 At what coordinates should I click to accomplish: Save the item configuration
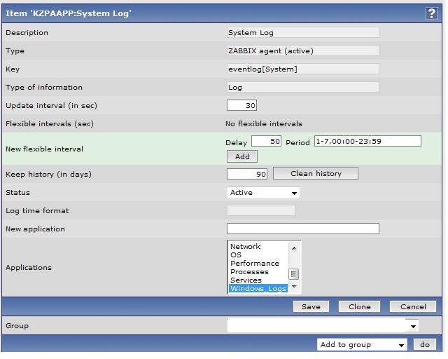tap(311, 306)
